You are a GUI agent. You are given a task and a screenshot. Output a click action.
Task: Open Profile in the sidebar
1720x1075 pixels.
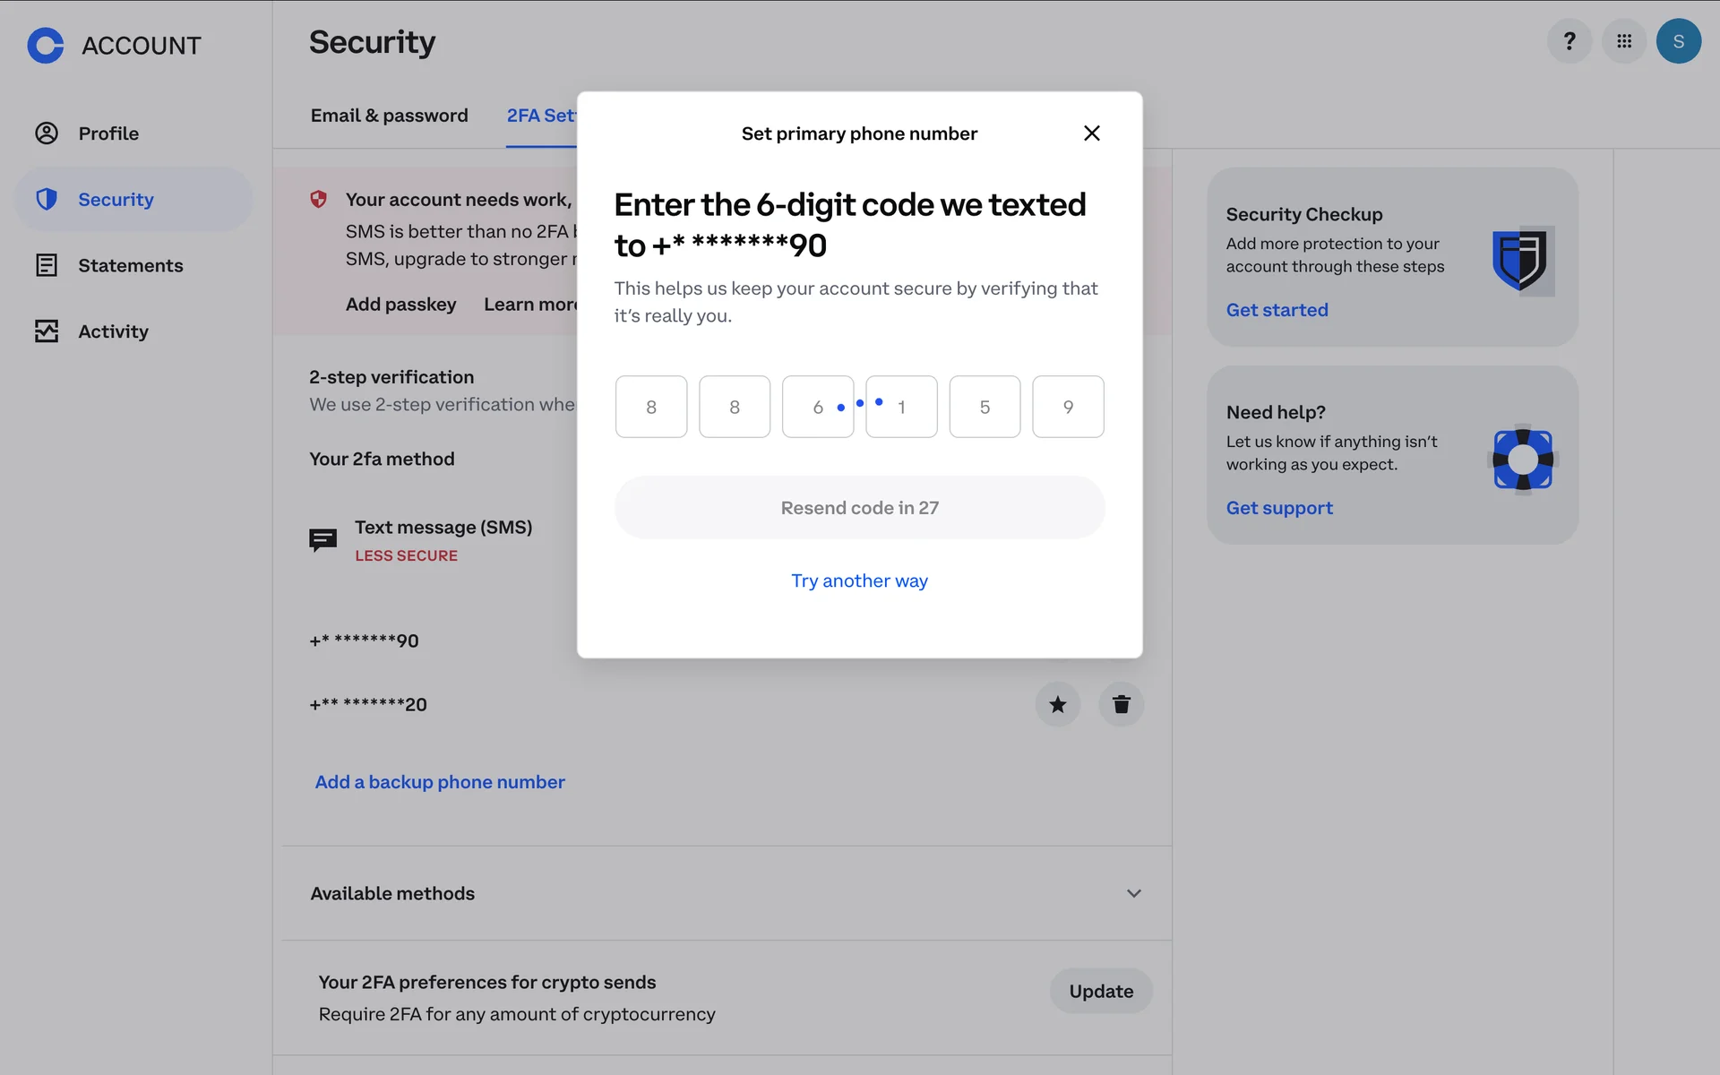point(108,133)
